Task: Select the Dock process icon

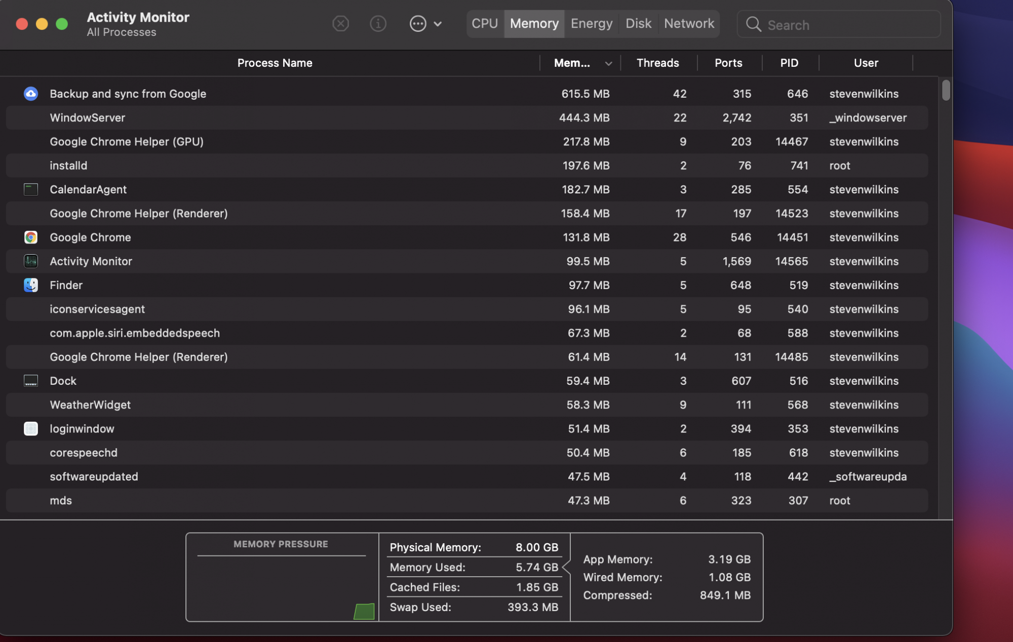Action: pyautogui.click(x=31, y=381)
